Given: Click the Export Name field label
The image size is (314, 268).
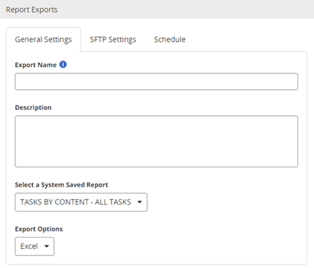Looking at the screenshot, I should (36, 65).
